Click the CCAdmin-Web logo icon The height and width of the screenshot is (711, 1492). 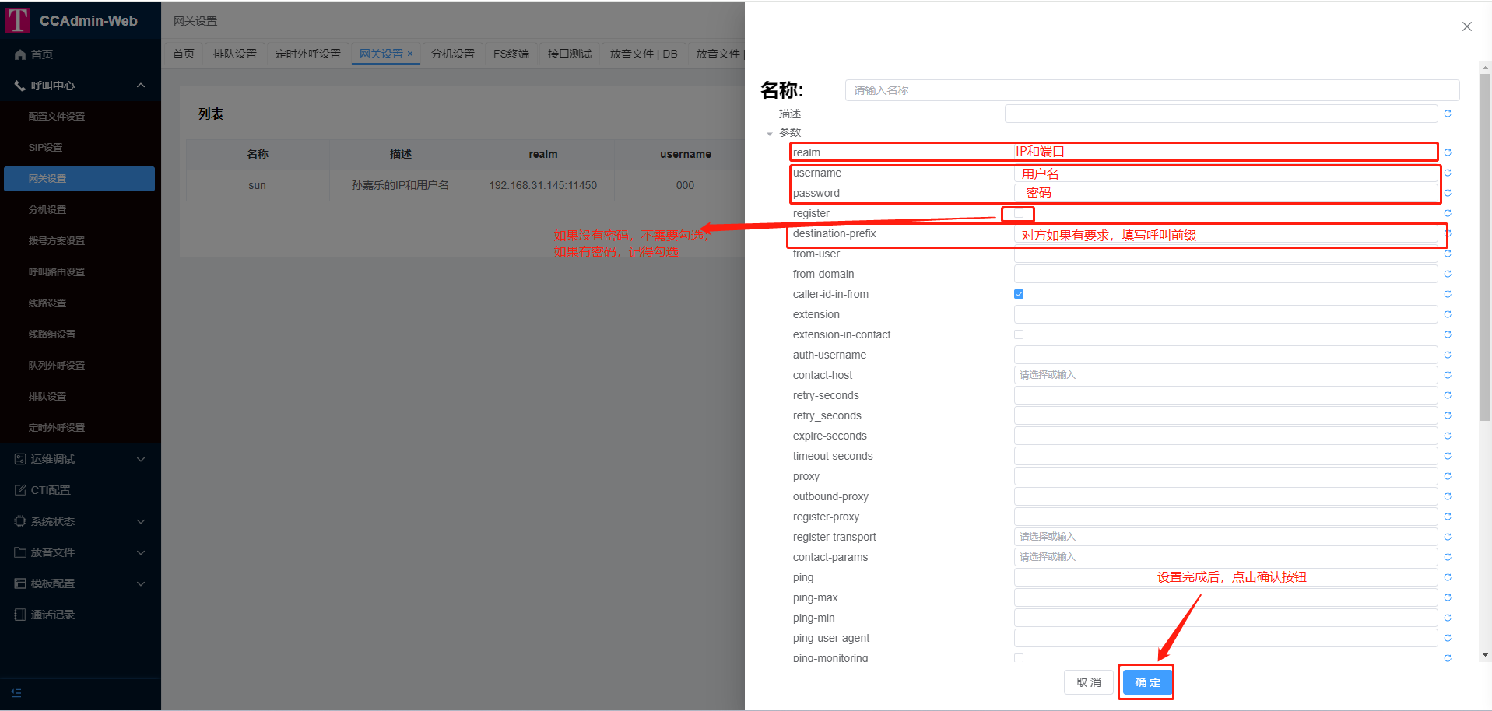pos(18,20)
